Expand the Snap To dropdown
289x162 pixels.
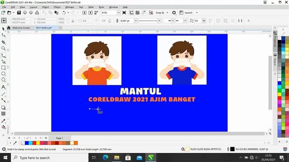pos(168,13)
